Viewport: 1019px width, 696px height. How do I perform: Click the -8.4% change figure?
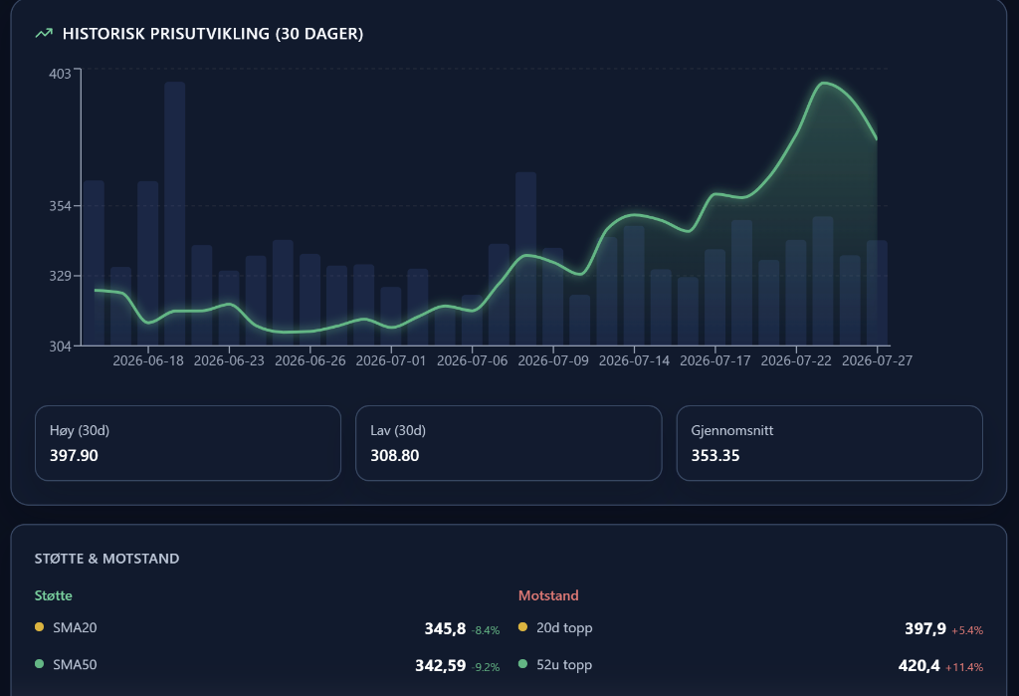[x=486, y=630]
